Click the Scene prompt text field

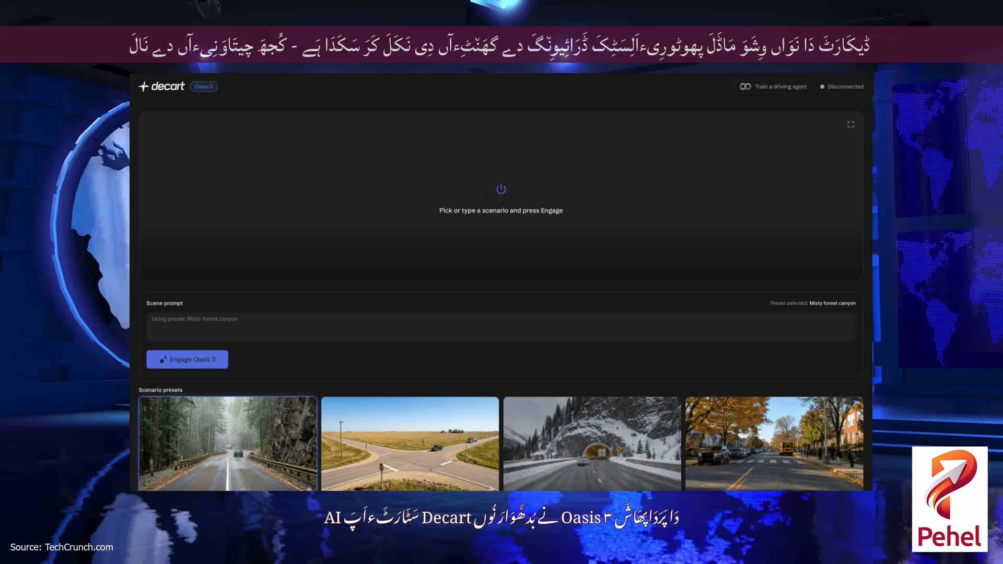tap(501, 327)
